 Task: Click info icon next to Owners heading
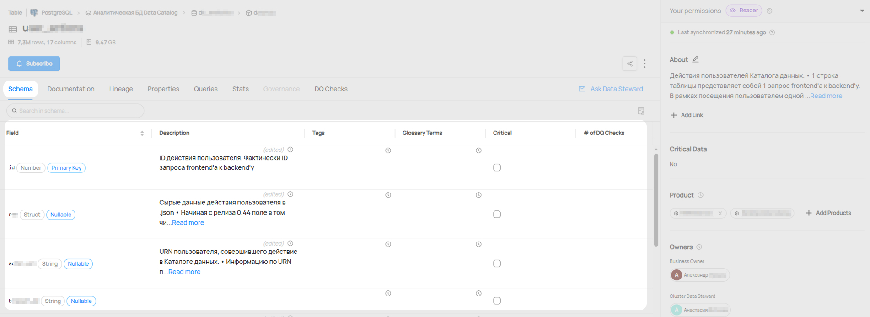coord(699,247)
